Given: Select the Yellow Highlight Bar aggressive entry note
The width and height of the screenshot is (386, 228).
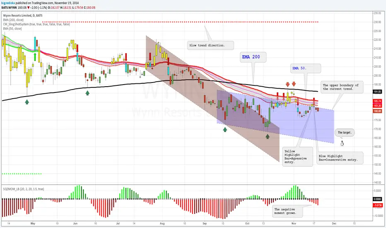Looking at the screenshot, I should [x=298, y=157].
